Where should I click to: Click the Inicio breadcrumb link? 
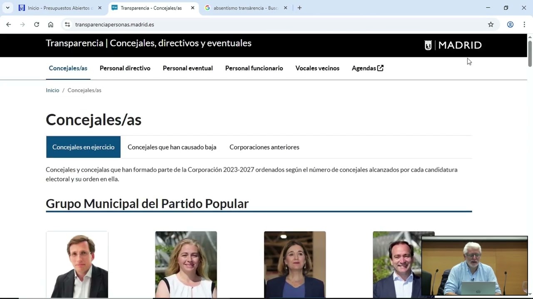(52, 90)
